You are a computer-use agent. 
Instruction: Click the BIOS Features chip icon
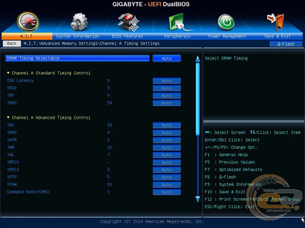pos(128,22)
